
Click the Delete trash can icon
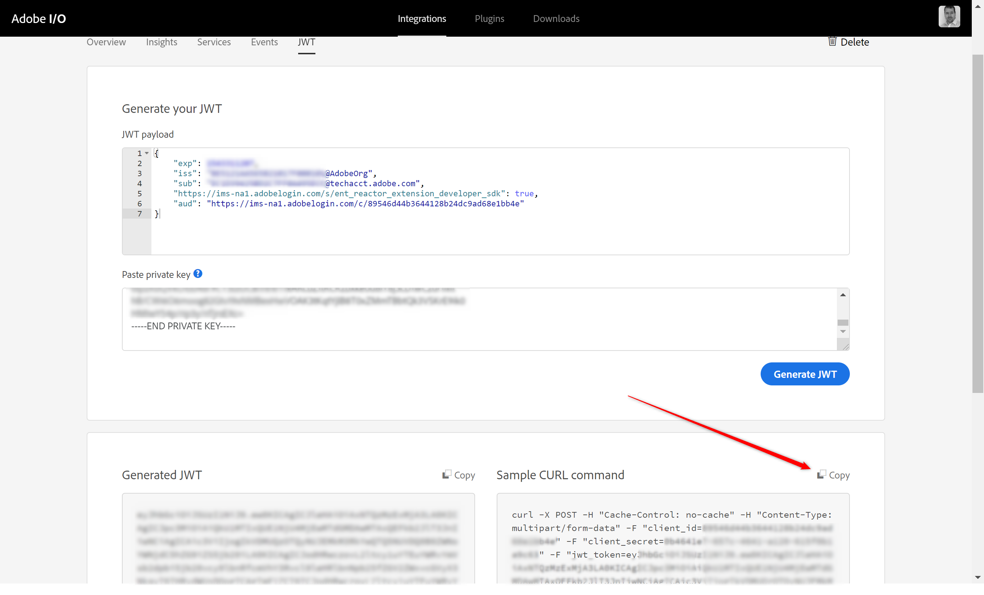[x=832, y=42]
